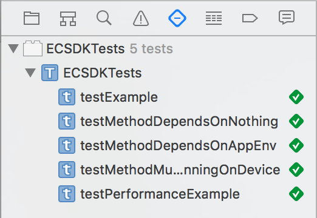Run testMethodMu...nningOnDevice via its green checkmark
The width and height of the screenshot is (317, 218).
pyautogui.click(x=296, y=170)
